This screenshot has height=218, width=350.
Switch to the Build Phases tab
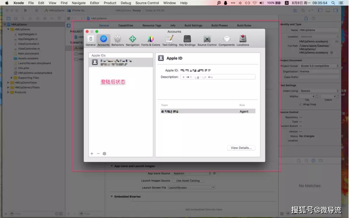click(x=220, y=25)
